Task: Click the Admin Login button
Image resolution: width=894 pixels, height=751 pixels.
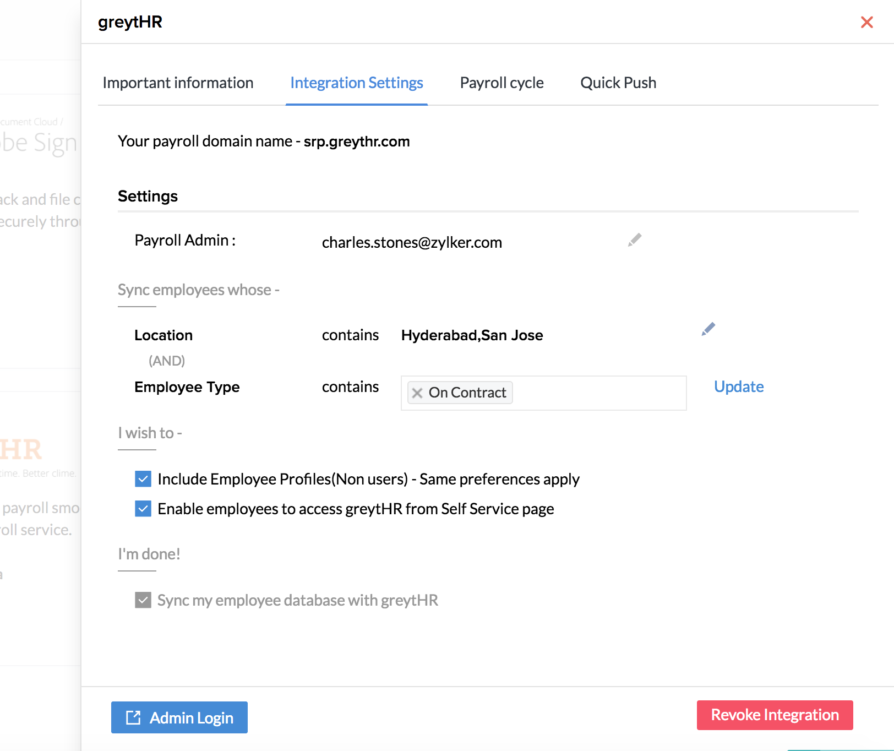Action: 179,717
